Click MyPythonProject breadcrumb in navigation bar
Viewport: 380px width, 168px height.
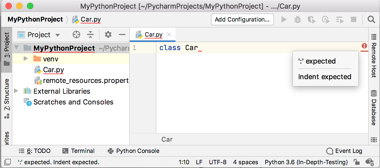click(35, 19)
